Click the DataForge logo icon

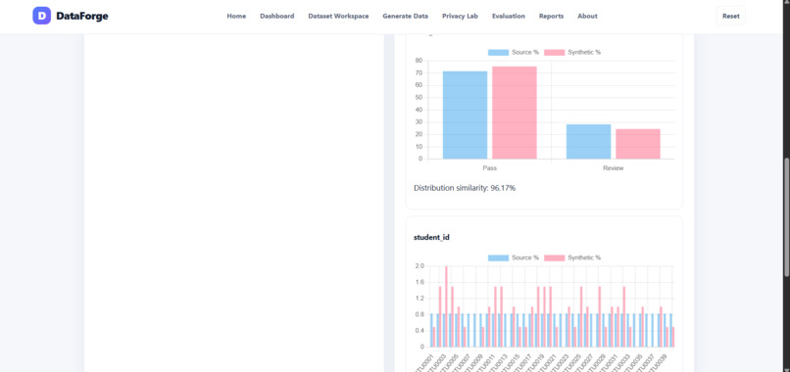(42, 16)
